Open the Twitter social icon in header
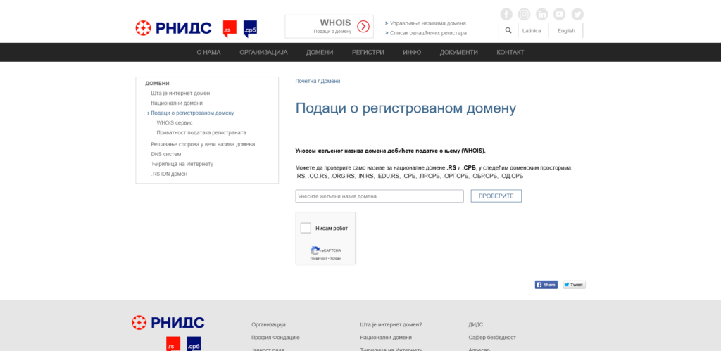Viewport: 721px width, 351px height. [577, 14]
